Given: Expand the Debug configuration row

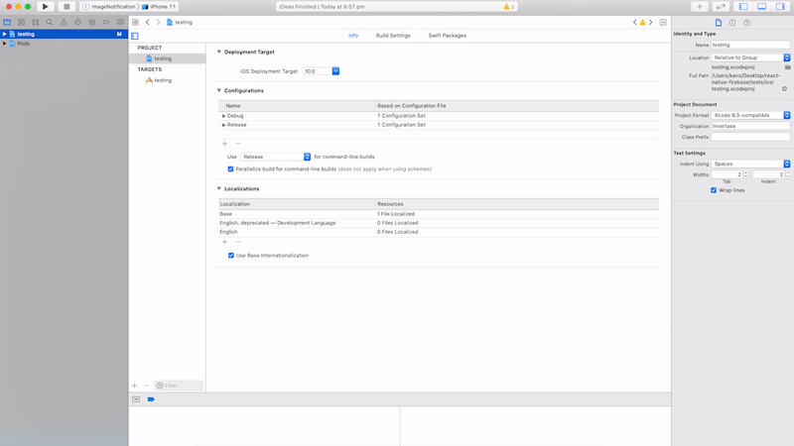Looking at the screenshot, I should [224, 116].
